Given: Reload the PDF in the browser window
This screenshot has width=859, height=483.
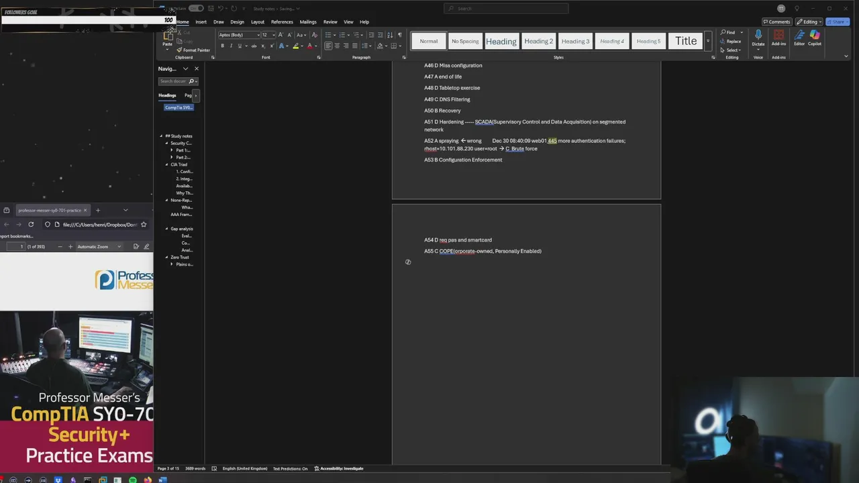Looking at the screenshot, I should pos(31,225).
